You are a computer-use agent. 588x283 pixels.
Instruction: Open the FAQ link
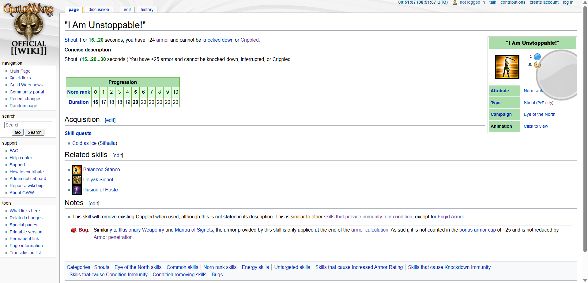[x=14, y=151]
